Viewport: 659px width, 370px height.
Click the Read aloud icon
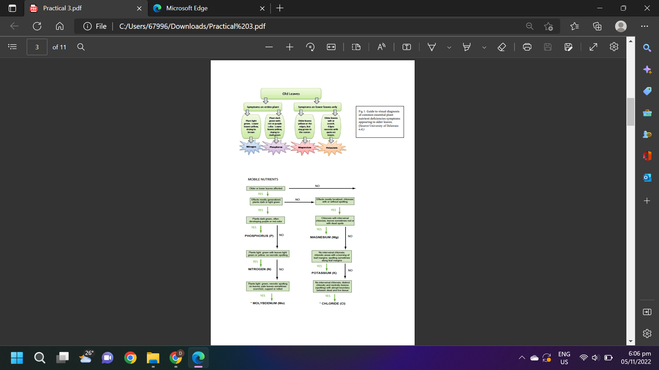point(381,47)
